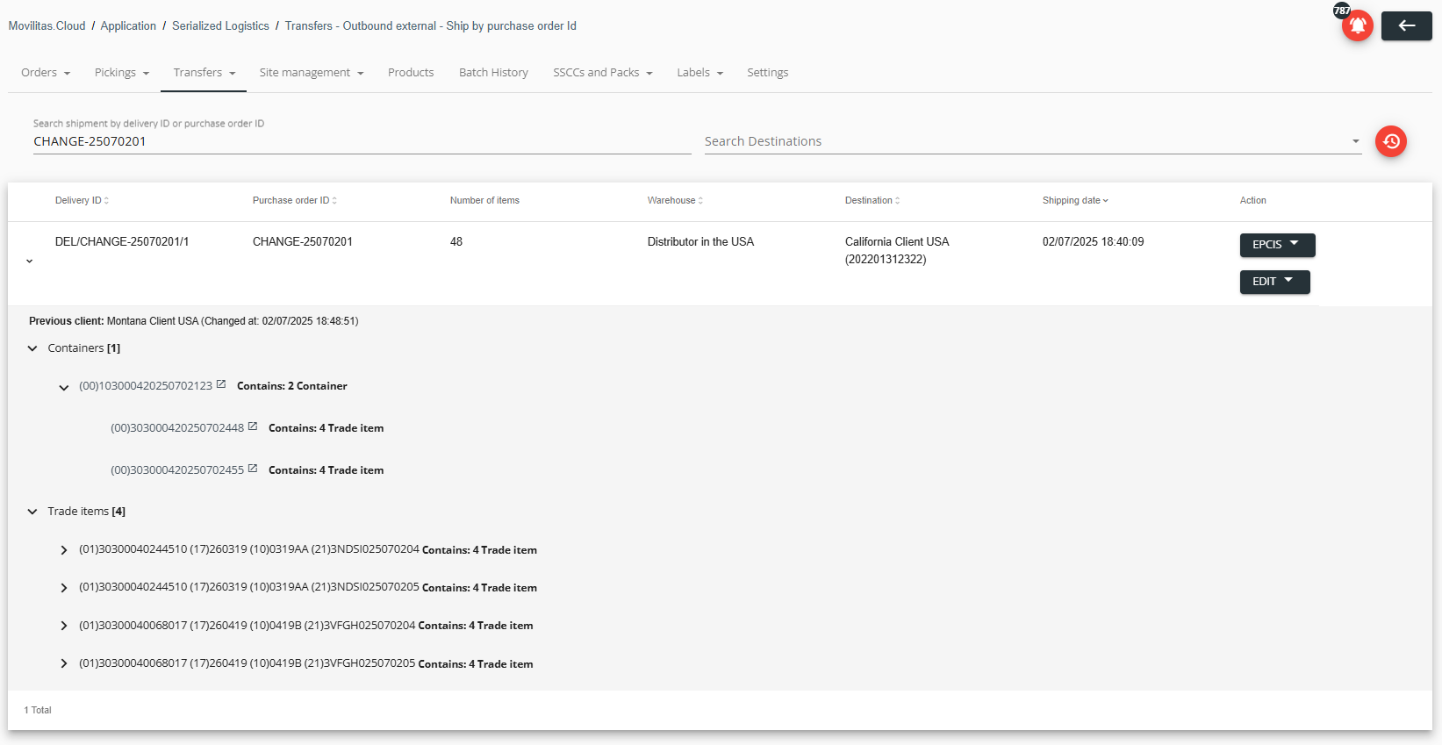This screenshot has width=1442, height=745.
Task: Open the EPCIS dropdown button
Action: (1277, 245)
